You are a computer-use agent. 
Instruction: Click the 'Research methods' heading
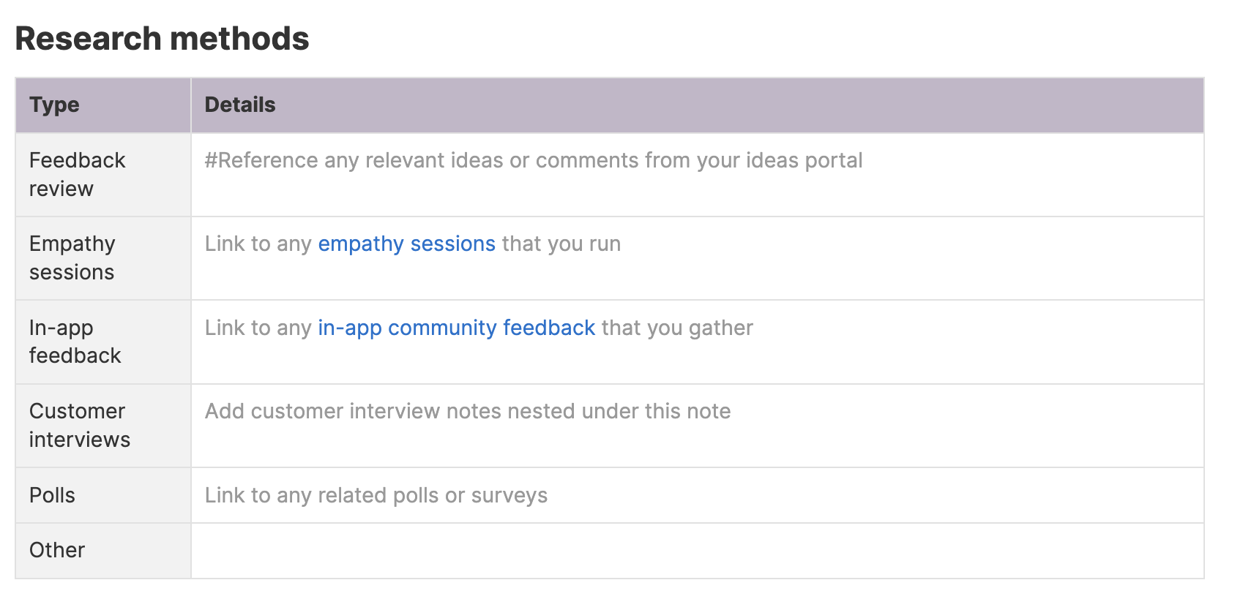(162, 39)
